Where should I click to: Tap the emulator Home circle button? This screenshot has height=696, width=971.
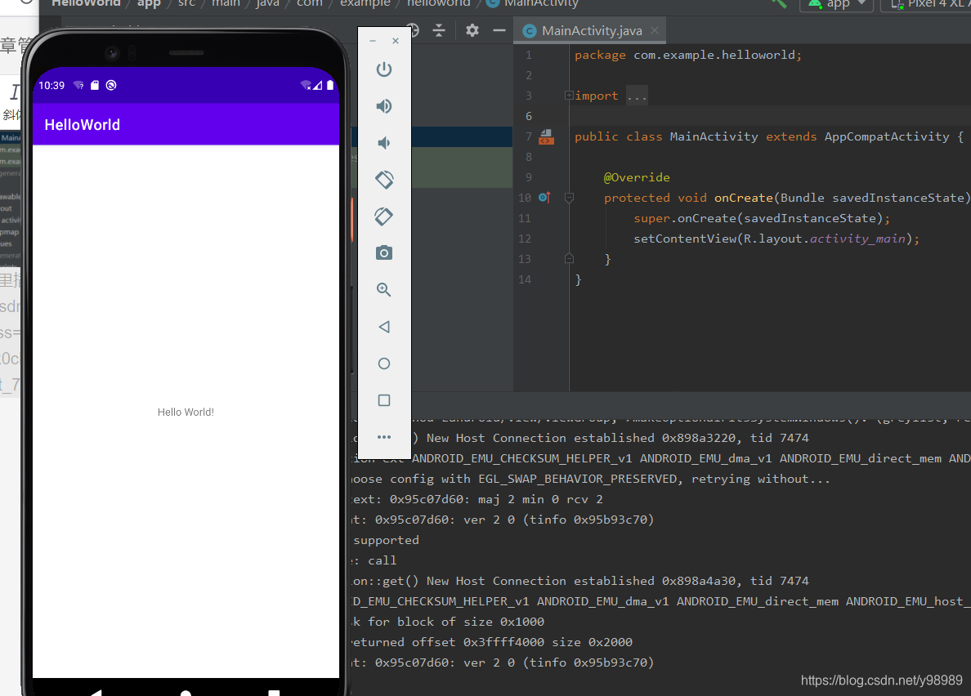pos(384,364)
